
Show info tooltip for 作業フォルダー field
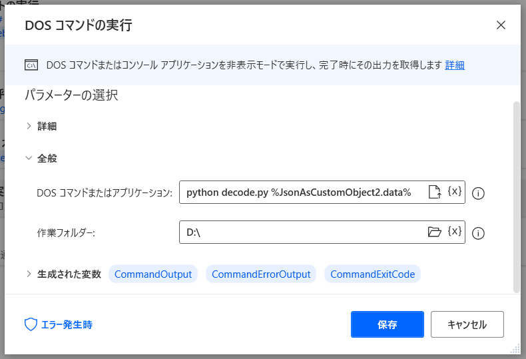point(478,233)
